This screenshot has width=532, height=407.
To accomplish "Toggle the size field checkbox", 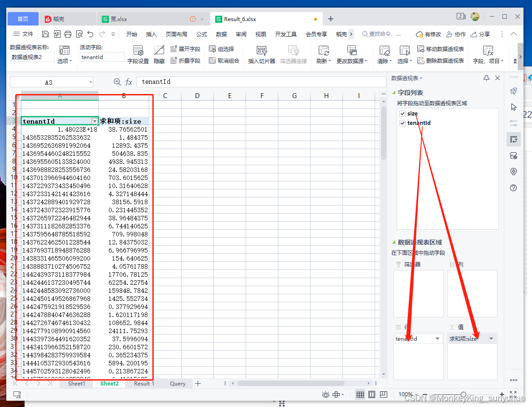I will pos(402,114).
